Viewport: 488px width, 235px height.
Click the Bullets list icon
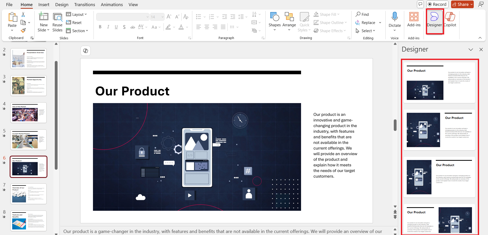(x=199, y=17)
